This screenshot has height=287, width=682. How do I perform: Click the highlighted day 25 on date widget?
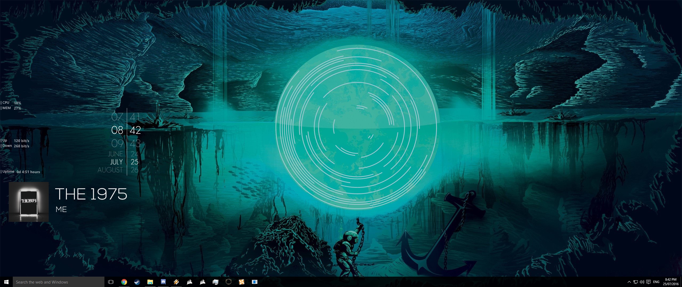pos(135,162)
